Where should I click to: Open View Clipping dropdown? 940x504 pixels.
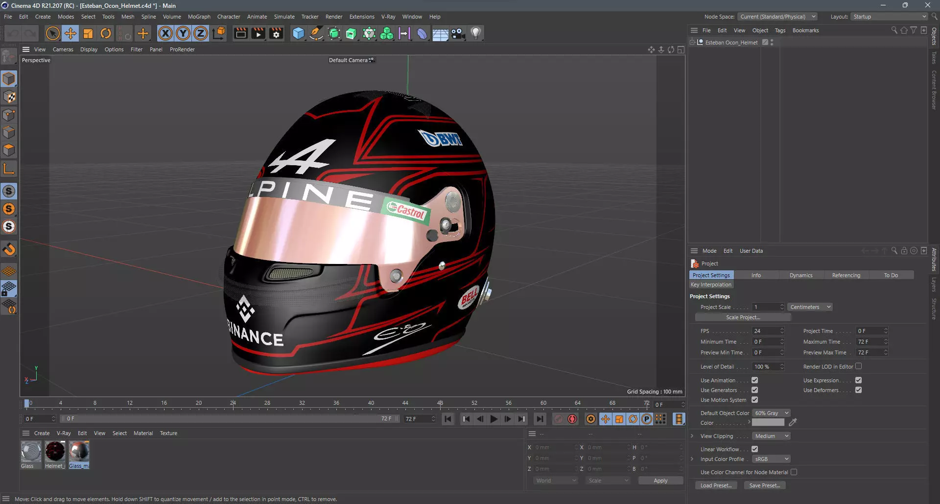(772, 436)
